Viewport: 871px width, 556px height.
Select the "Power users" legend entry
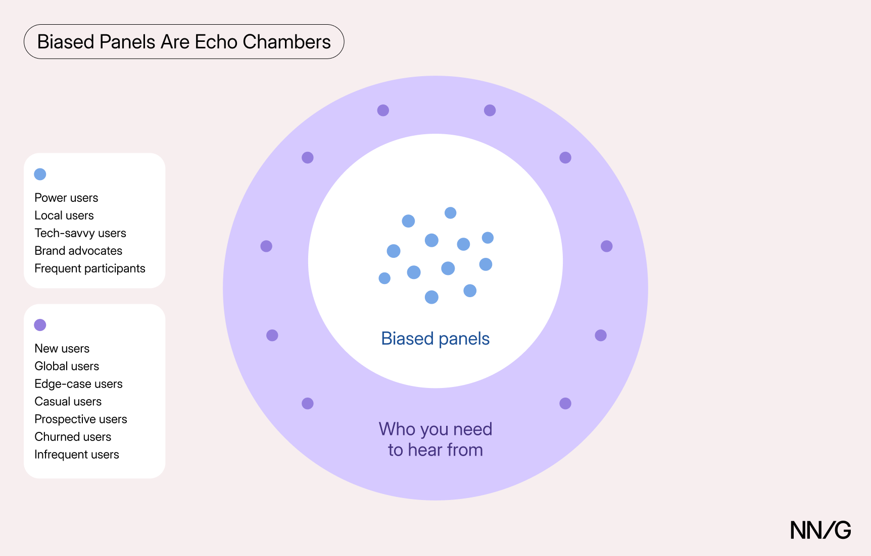pyautogui.click(x=66, y=198)
